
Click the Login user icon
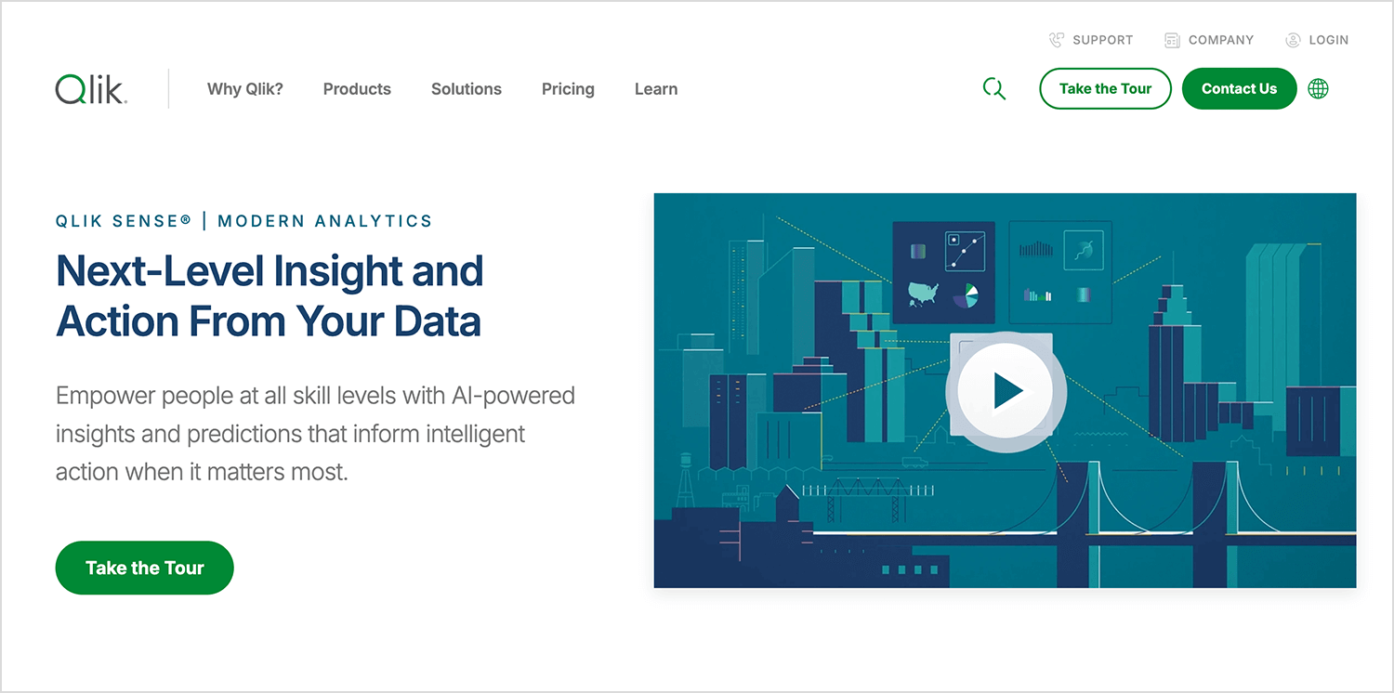[1293, 40]
